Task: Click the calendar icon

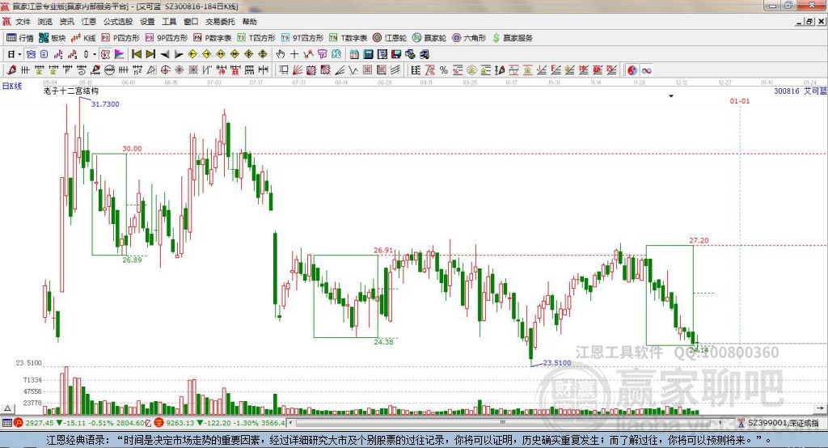Action: [354, 54]
